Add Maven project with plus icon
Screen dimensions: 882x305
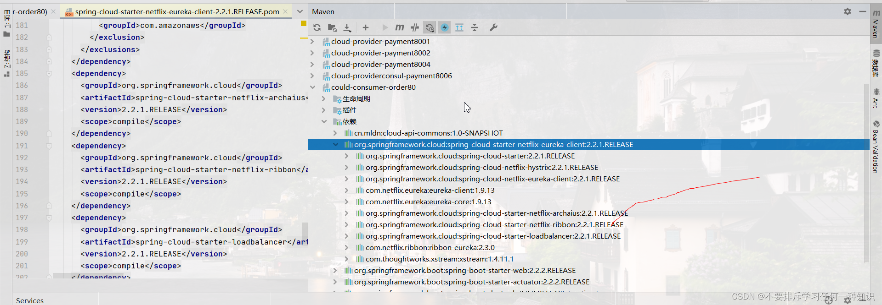pos(366,27)
